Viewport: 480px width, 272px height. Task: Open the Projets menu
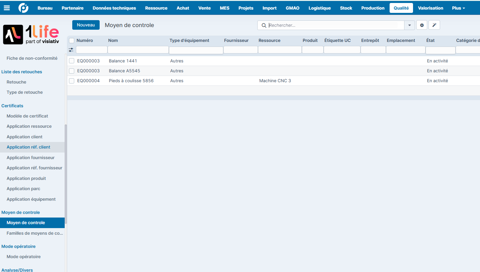[246, 8]
